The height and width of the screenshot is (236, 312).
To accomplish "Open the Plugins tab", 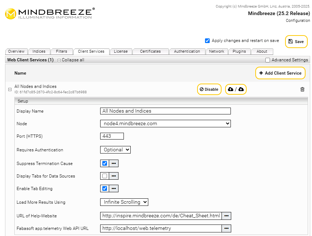I will click(x=239, y=52).
